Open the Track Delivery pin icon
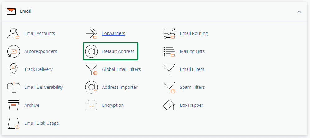Screen dimensions: 310x138 pyautogui.click(x=13, y=70)
